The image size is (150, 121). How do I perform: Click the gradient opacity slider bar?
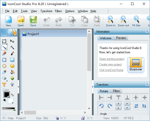coord(9,109)
